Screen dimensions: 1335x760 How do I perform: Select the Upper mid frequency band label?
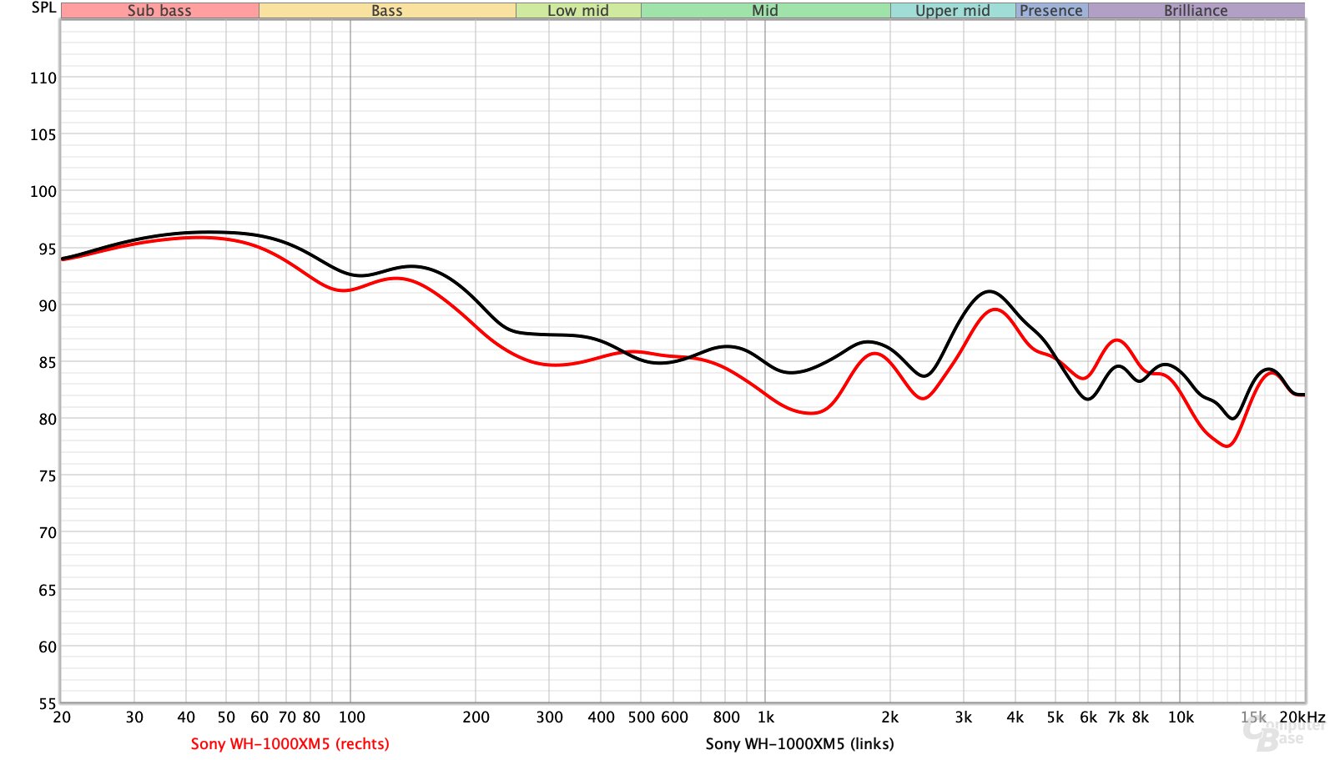953,11
